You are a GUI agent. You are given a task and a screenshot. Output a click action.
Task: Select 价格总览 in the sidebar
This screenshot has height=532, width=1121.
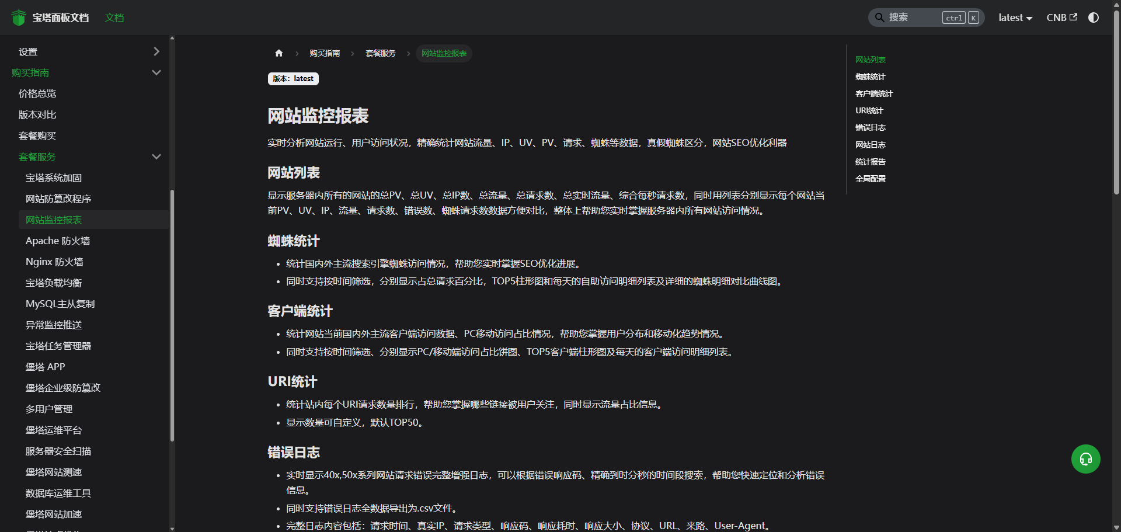(37, 93)
